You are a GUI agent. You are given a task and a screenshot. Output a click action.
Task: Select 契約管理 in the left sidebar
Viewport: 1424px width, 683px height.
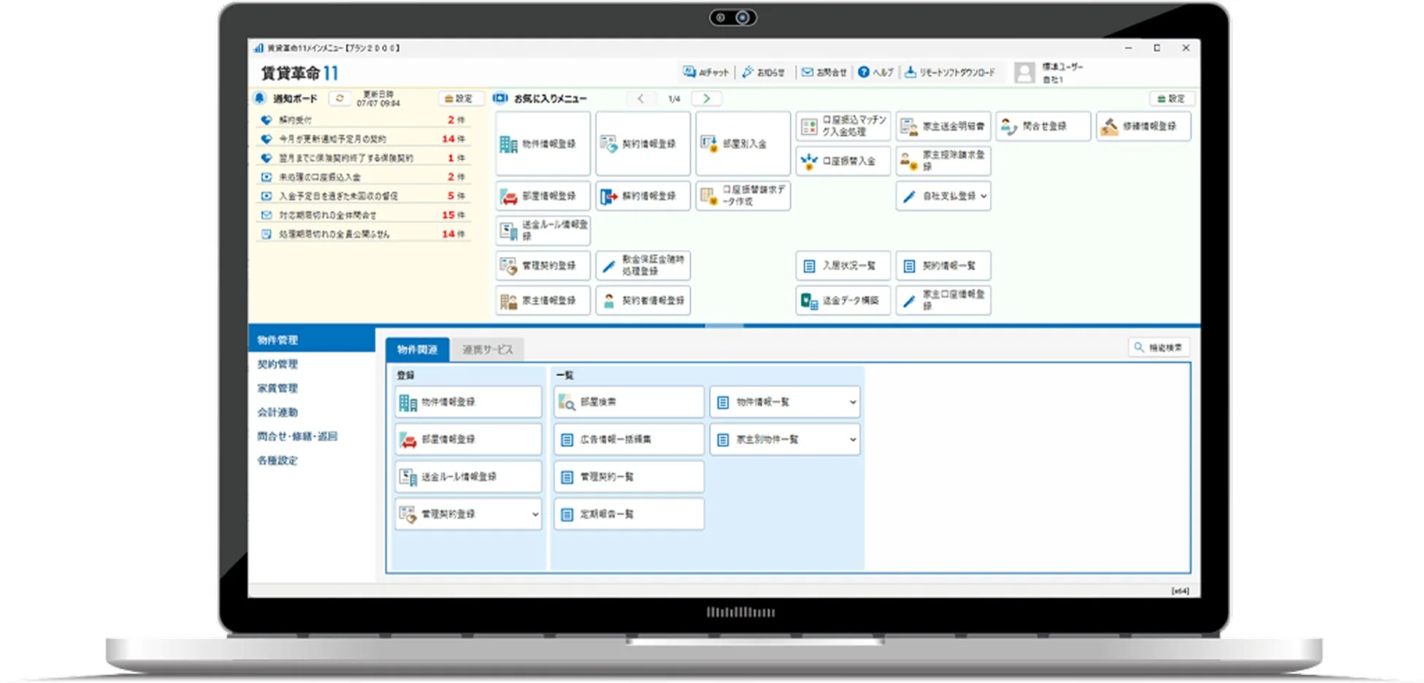[x=277, y=364]
